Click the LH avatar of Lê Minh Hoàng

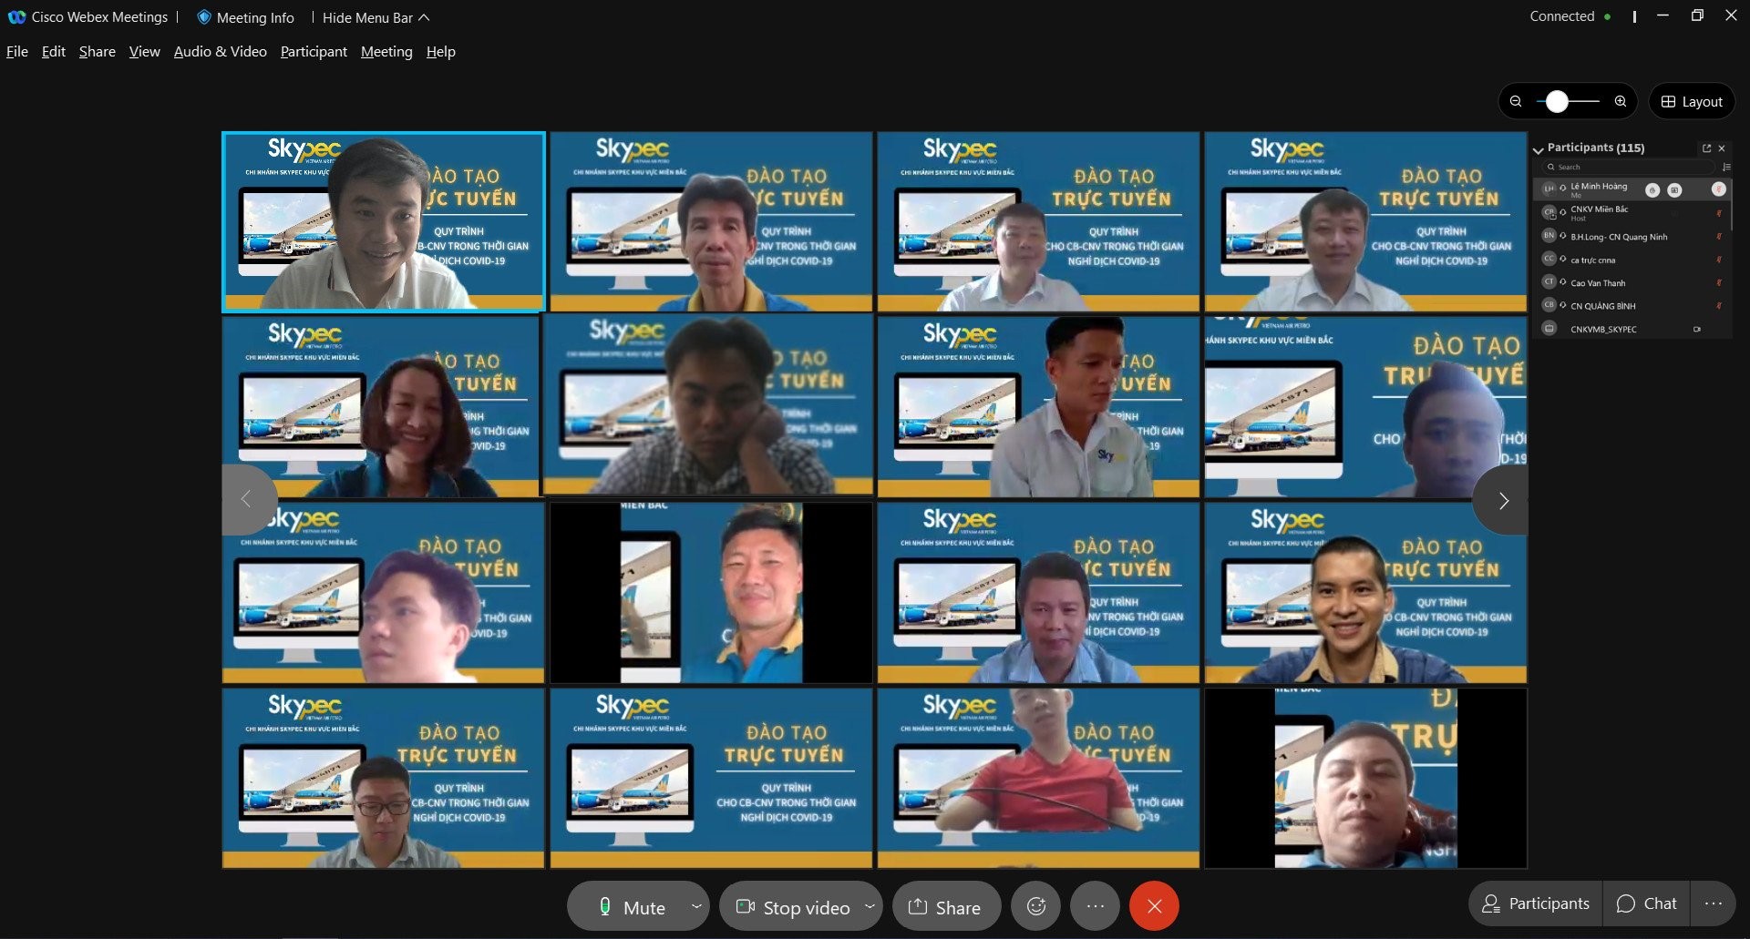point(1549,189)
